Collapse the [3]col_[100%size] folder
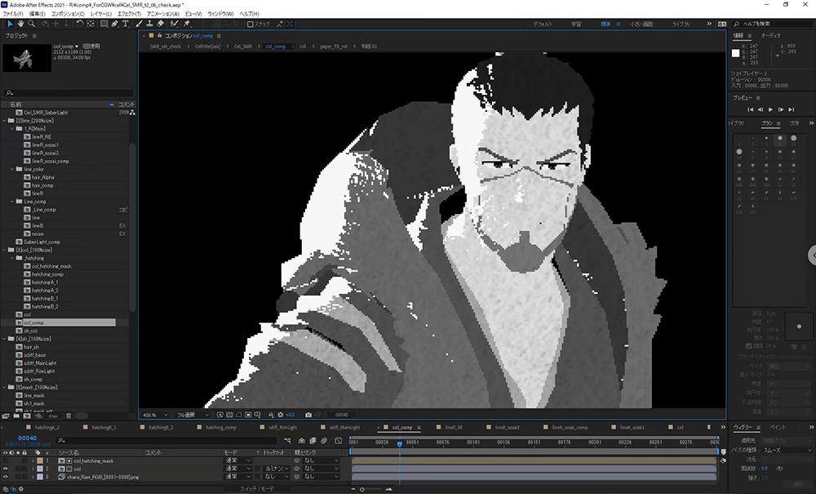This screenshot has height=494, width=816. click(4, 250)
